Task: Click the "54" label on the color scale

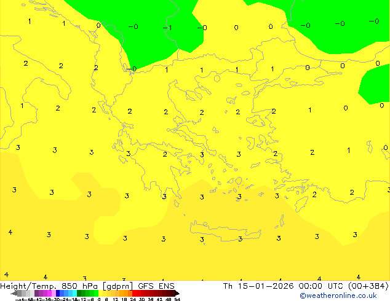Action: tap(177, 299)
